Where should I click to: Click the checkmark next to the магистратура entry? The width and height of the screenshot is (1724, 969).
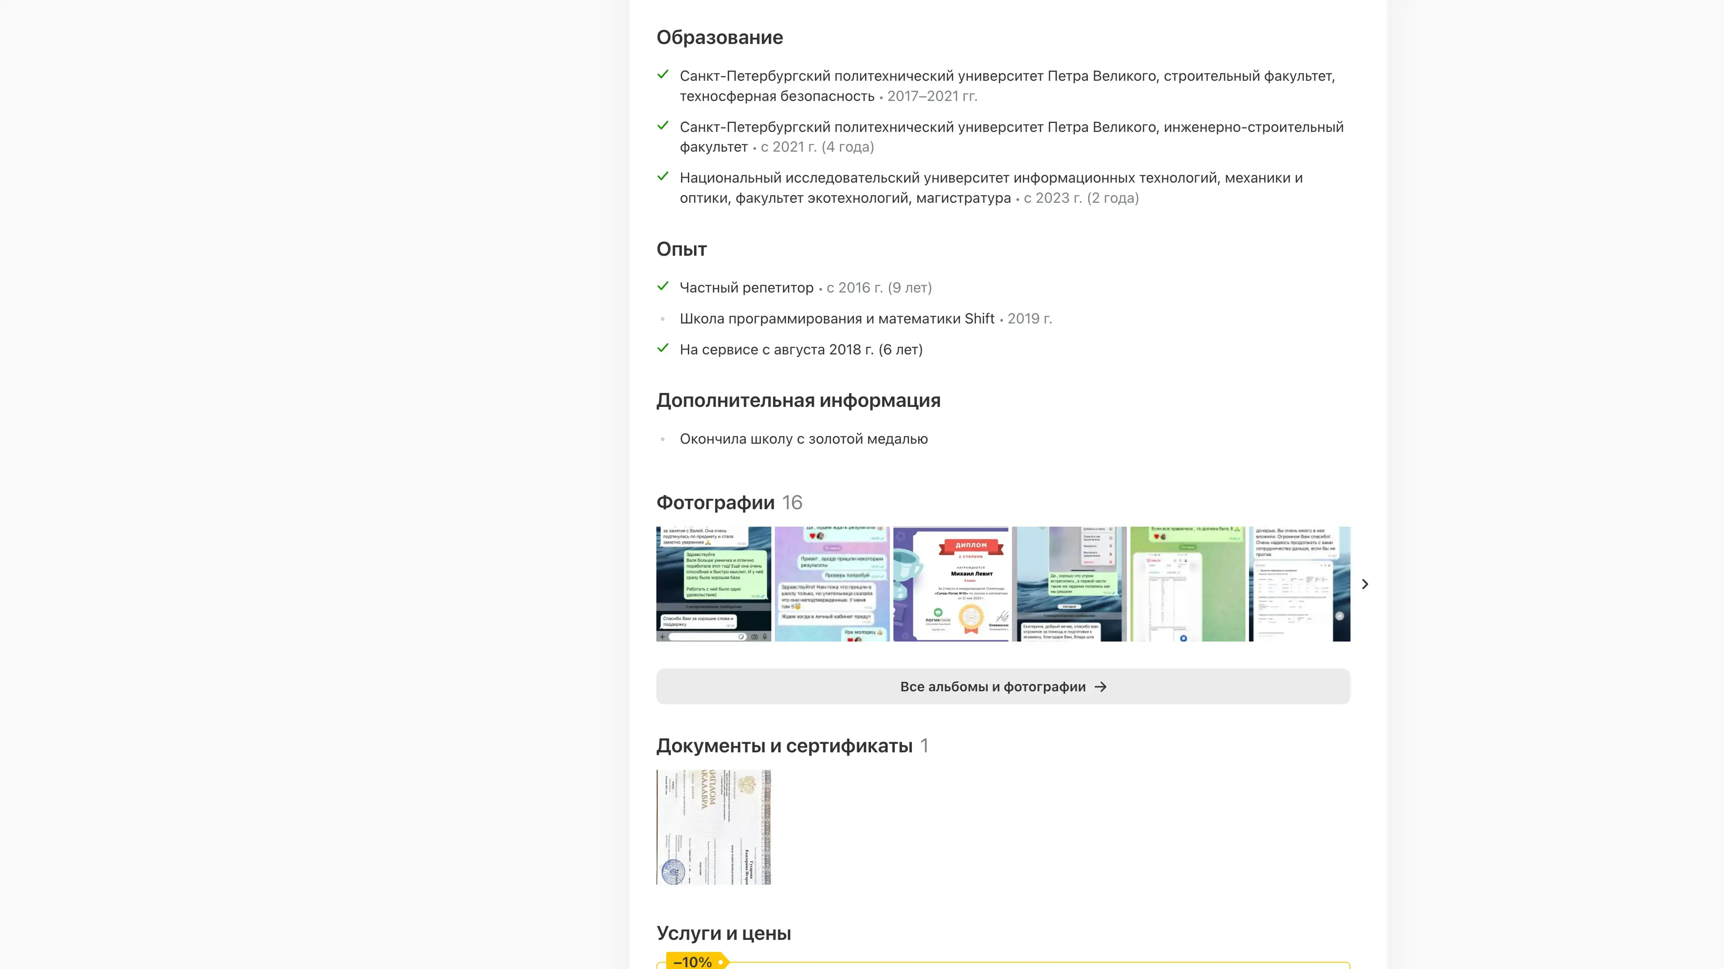[x=663, y=177]
